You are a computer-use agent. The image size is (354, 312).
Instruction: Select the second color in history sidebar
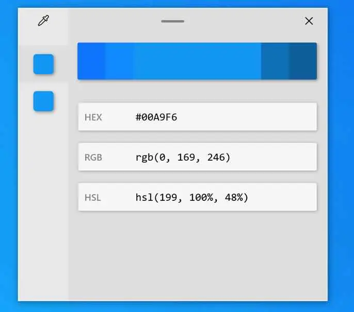pos(43,101)
